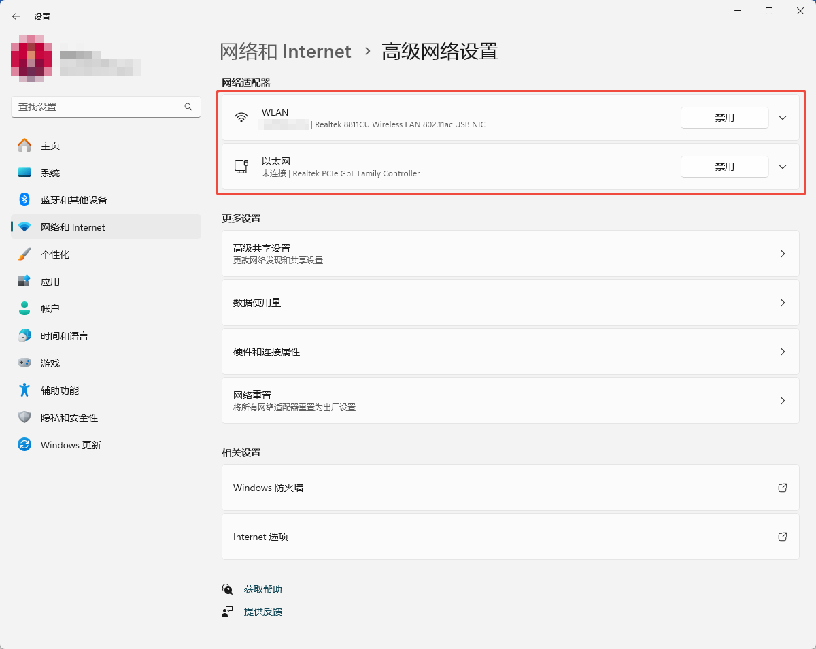Click the user profile avatar

coord(32,59)
